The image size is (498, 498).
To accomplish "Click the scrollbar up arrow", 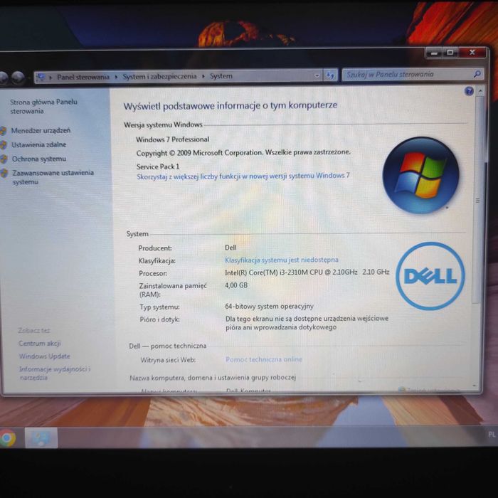I will (480, 91).
